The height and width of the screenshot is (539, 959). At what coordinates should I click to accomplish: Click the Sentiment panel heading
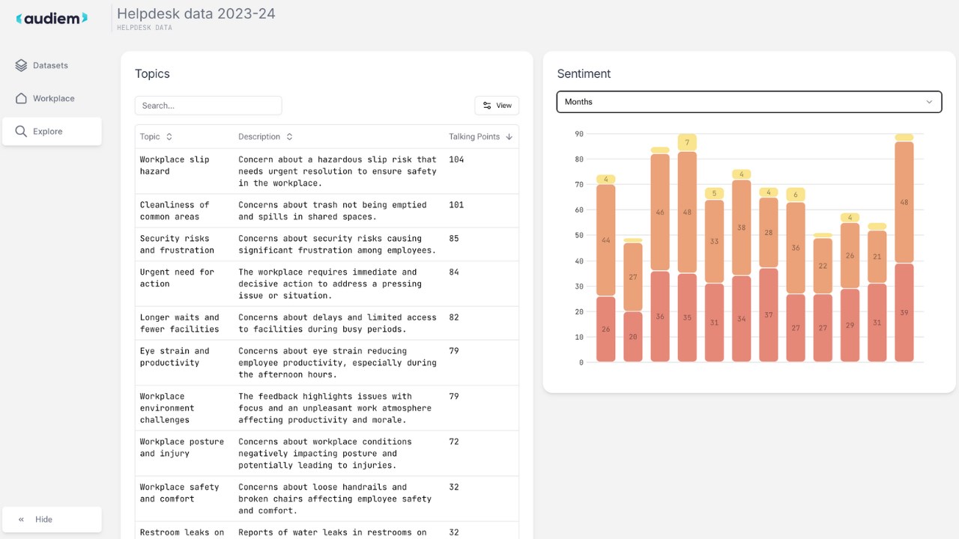(x=584, y=73)
